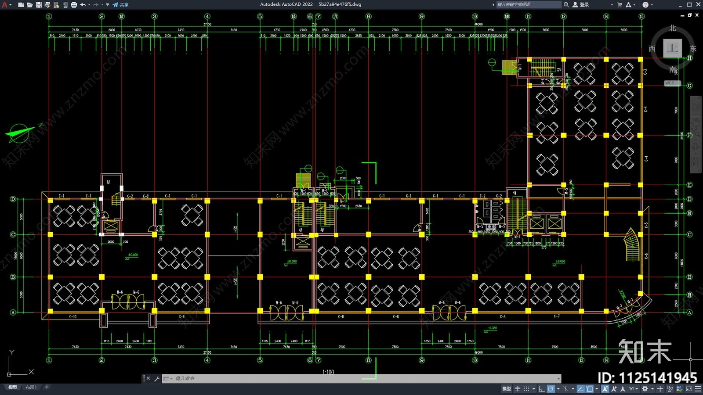Toggle annotation visibility icon in status bar
Image resolution: width=703 pixels, height=395 pixels.
point(605,389)
